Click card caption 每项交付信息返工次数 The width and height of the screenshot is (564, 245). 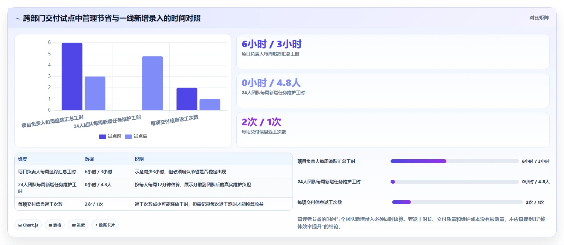click(264, 132)
